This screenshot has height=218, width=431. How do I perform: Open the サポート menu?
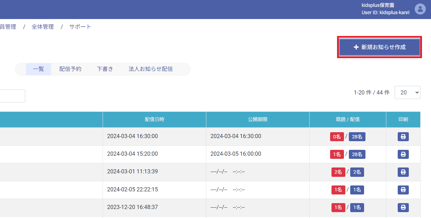click(80, 27)
